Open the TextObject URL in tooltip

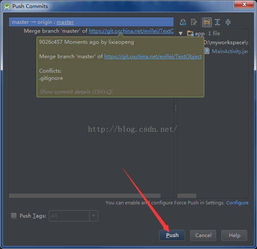click(x=153, y=57)
